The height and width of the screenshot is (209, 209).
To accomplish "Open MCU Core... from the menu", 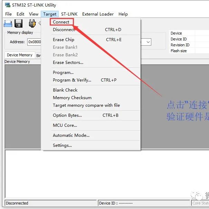I will coord(91,125).
